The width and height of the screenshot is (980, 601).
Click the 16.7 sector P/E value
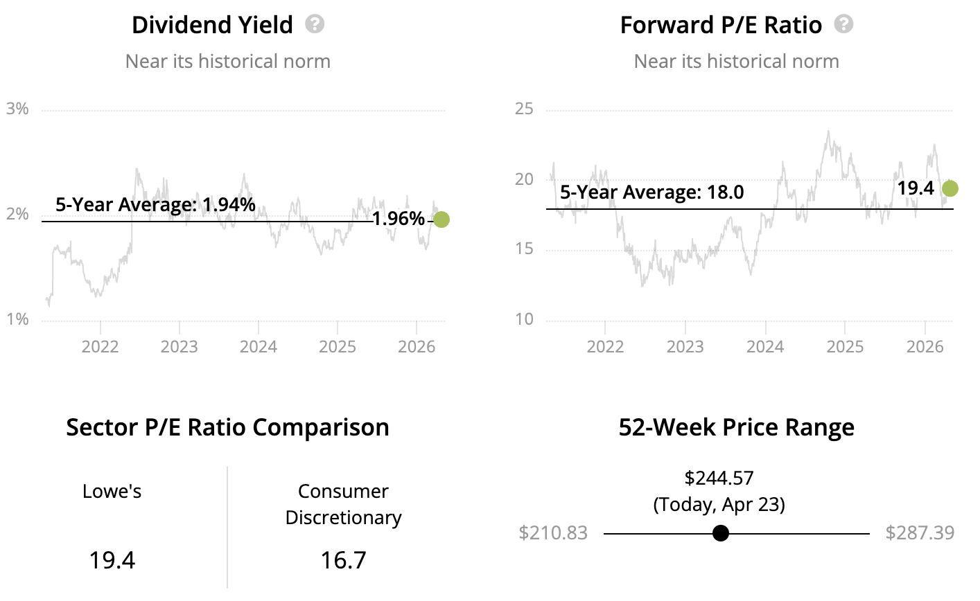[343, 559]
